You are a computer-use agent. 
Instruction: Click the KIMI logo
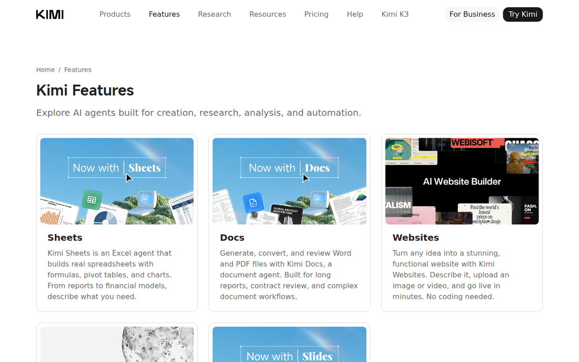coord(50,14)
